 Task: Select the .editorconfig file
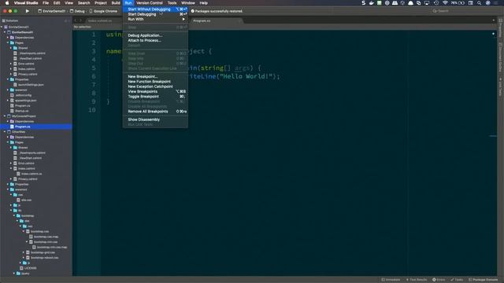click(23, 95)
